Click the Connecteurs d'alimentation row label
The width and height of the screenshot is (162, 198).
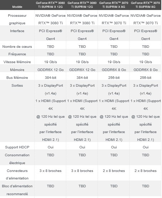coord(17,174)
